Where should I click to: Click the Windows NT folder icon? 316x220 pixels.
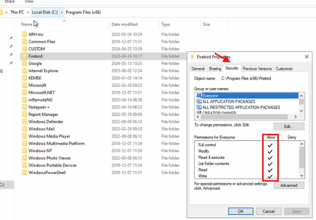pyautogui.click(x=24, y=150)
